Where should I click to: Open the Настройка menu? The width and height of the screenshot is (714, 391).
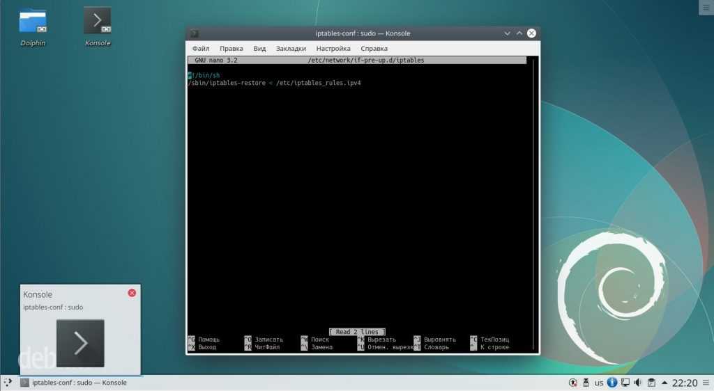tap(333, 49)
